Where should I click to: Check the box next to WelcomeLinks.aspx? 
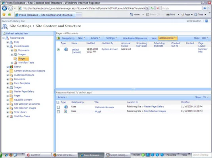pyautogui.click(x=58, y=107)
